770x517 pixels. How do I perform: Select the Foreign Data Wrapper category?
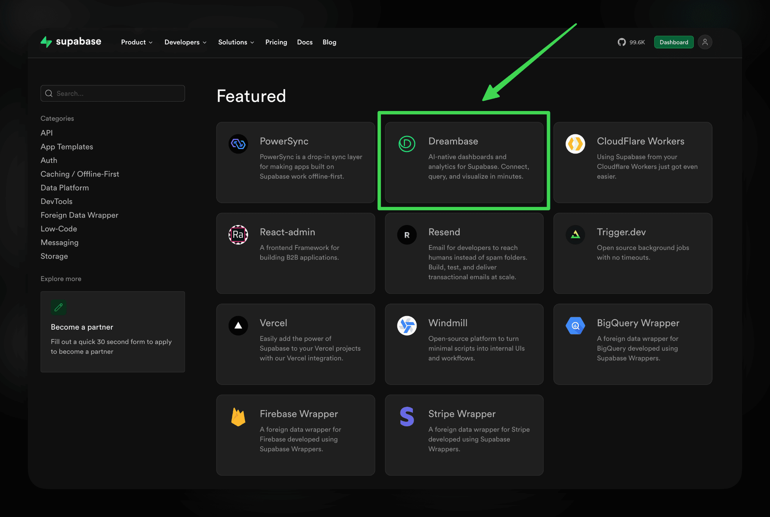tap(79, 215)
